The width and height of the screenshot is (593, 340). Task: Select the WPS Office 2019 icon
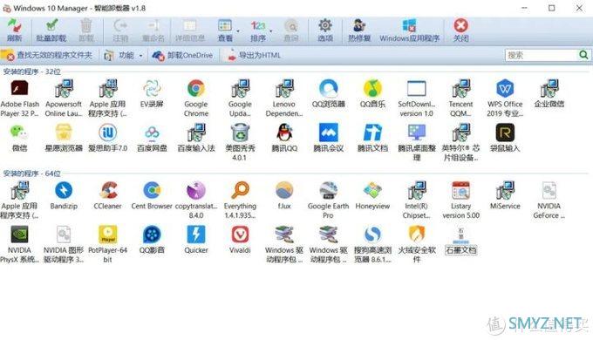pyautogui.click(x=505, y=89)
